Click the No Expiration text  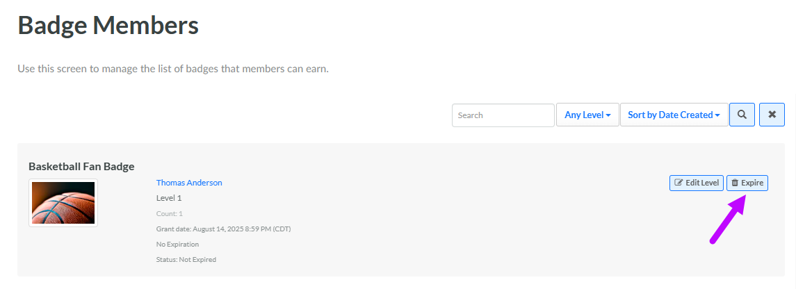(x=177, y=245)
